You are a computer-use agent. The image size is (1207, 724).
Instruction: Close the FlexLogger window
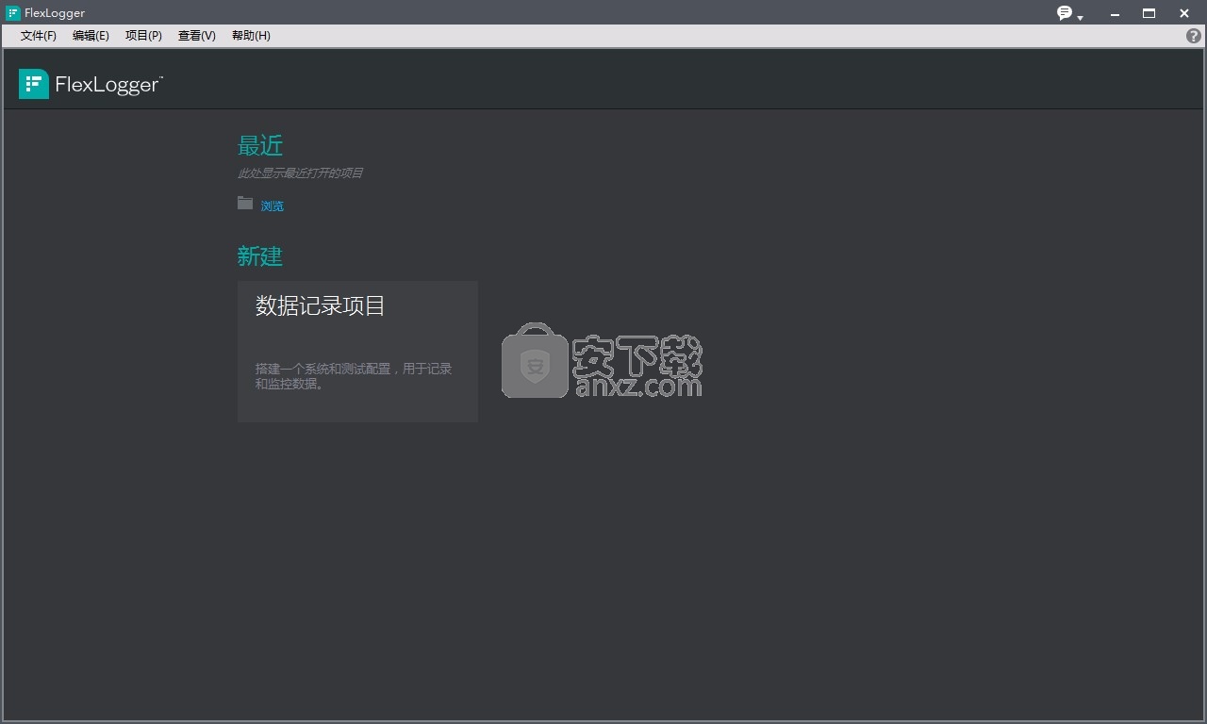point(1184,13)
